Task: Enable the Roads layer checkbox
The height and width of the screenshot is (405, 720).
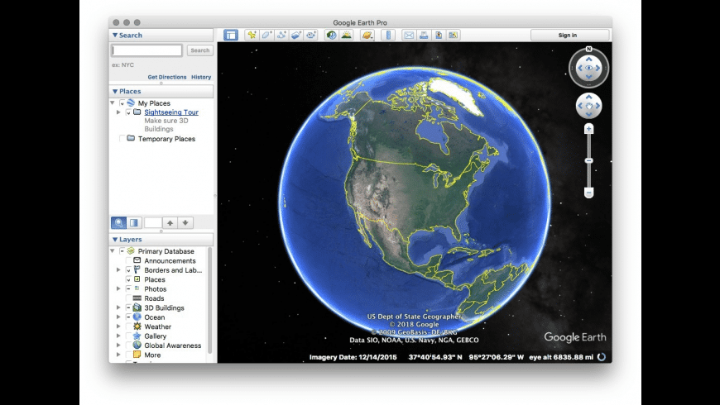Action: pyautogui.click(x=127, y=298)
